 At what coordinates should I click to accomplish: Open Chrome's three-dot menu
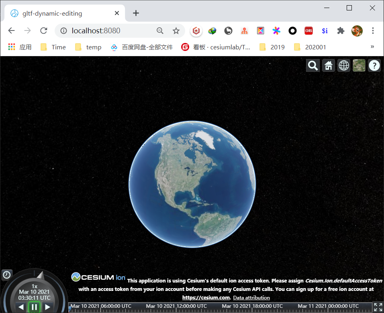[373, 30]
